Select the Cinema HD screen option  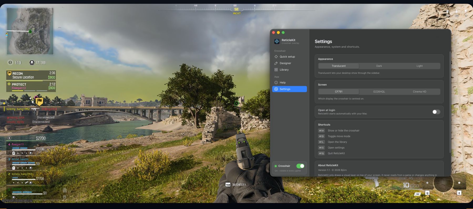point(419,92)
